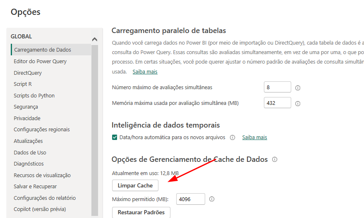Screen dimensions: 364x218
Task: Edit Máximo permitido field showing 4096
Action: click(191, 199)
